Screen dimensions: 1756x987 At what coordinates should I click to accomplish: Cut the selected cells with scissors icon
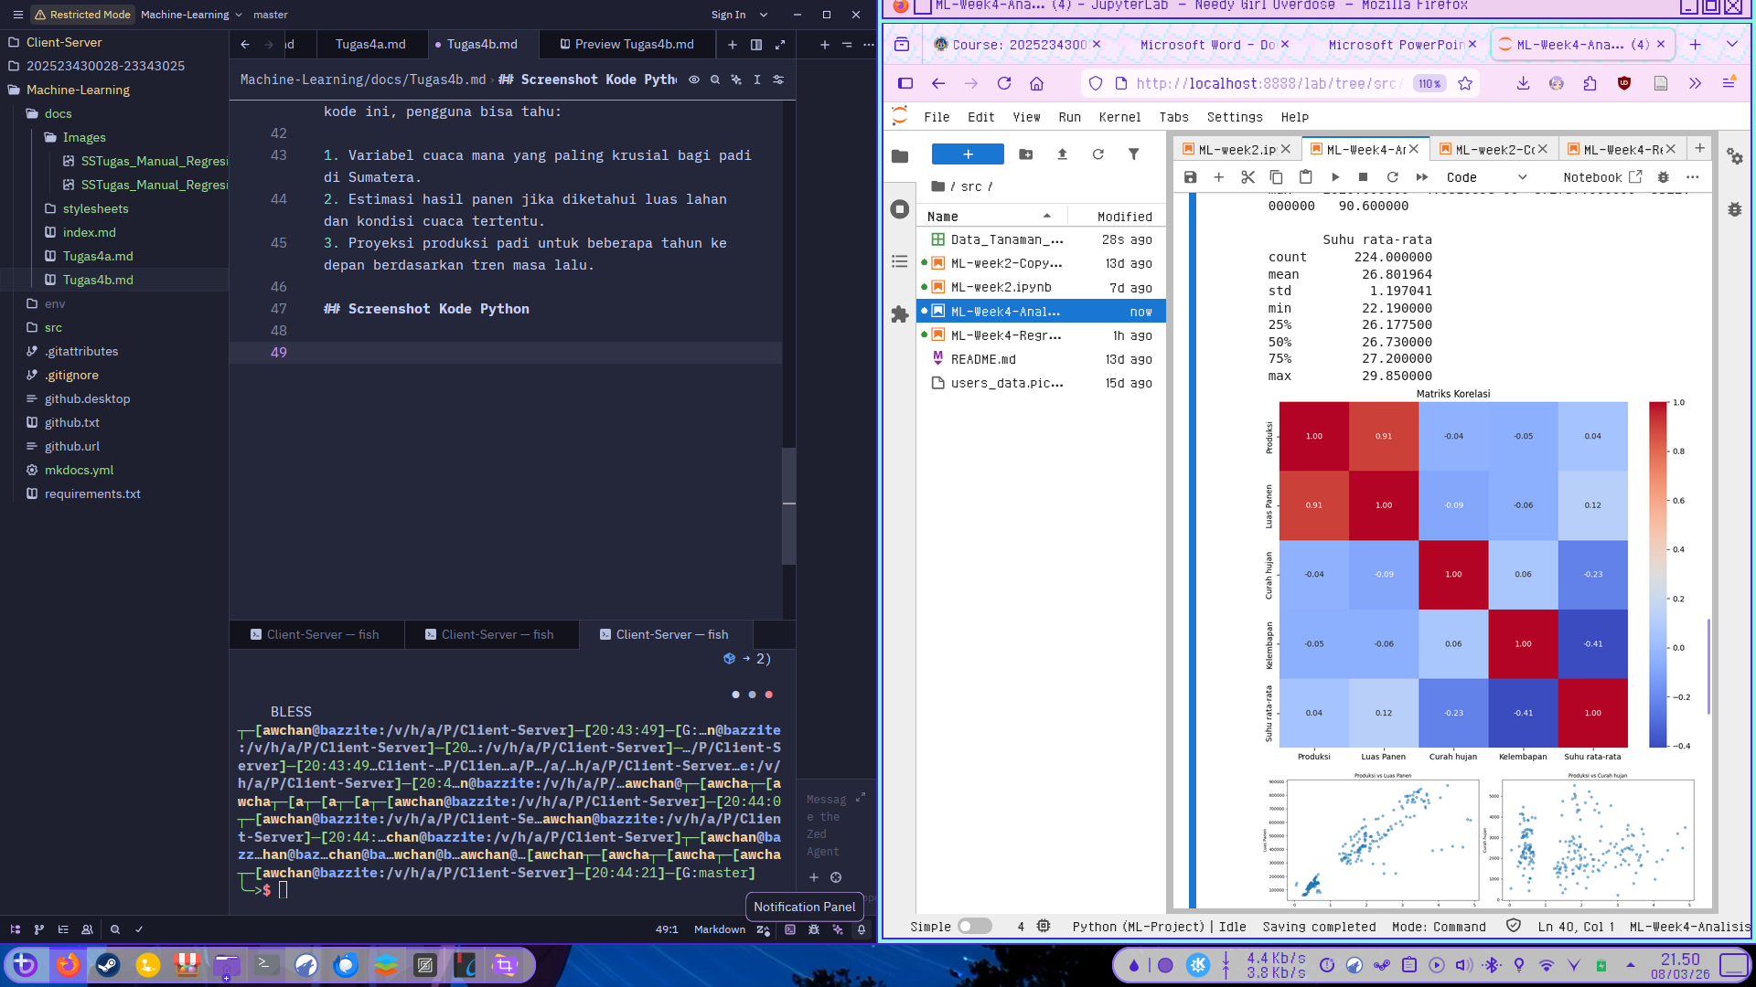[1247, 177]
